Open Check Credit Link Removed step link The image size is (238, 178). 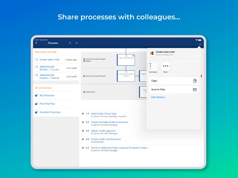tap(106, 139)
